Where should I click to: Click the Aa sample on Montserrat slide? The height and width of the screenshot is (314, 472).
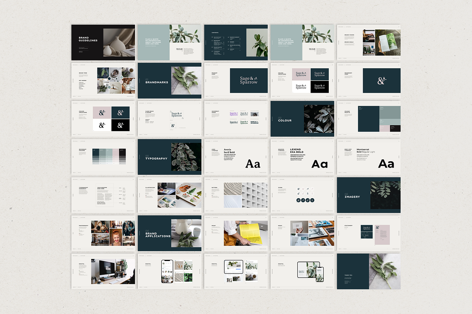tap(386, 164)
